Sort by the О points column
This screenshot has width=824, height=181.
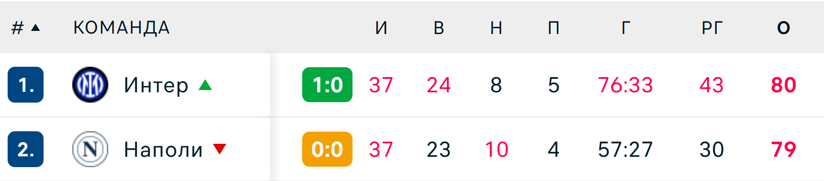pyautogui.click(x=784, y=28)
